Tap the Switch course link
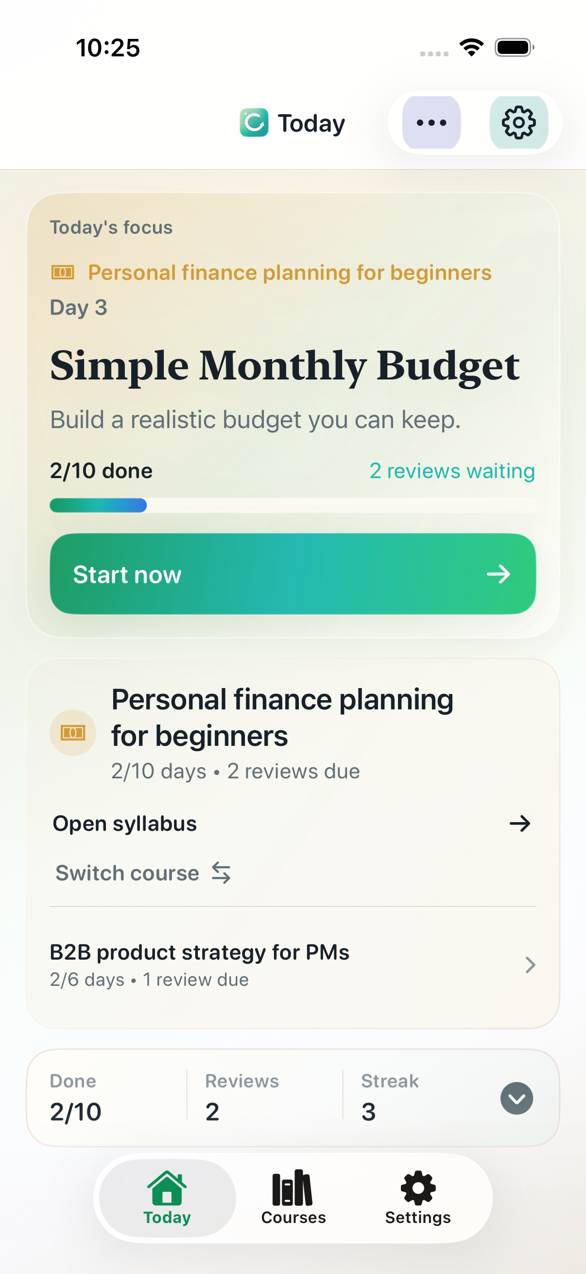This screenshot has width=586, height=1274. coord(128,873)
